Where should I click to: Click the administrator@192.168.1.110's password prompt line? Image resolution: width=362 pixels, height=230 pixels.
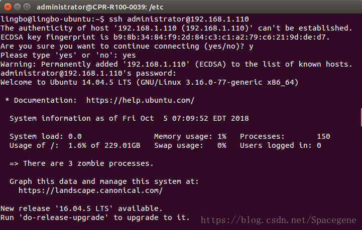click(x=88, y=73)
